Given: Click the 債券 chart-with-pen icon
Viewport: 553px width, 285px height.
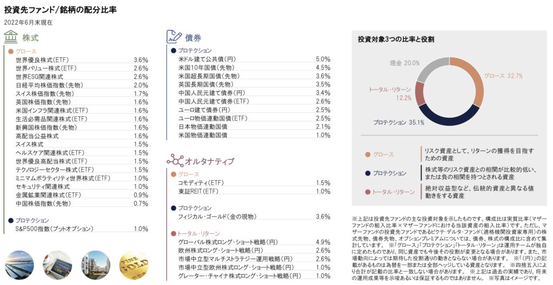Looking at the screenshot, I should tap(174, 37).
